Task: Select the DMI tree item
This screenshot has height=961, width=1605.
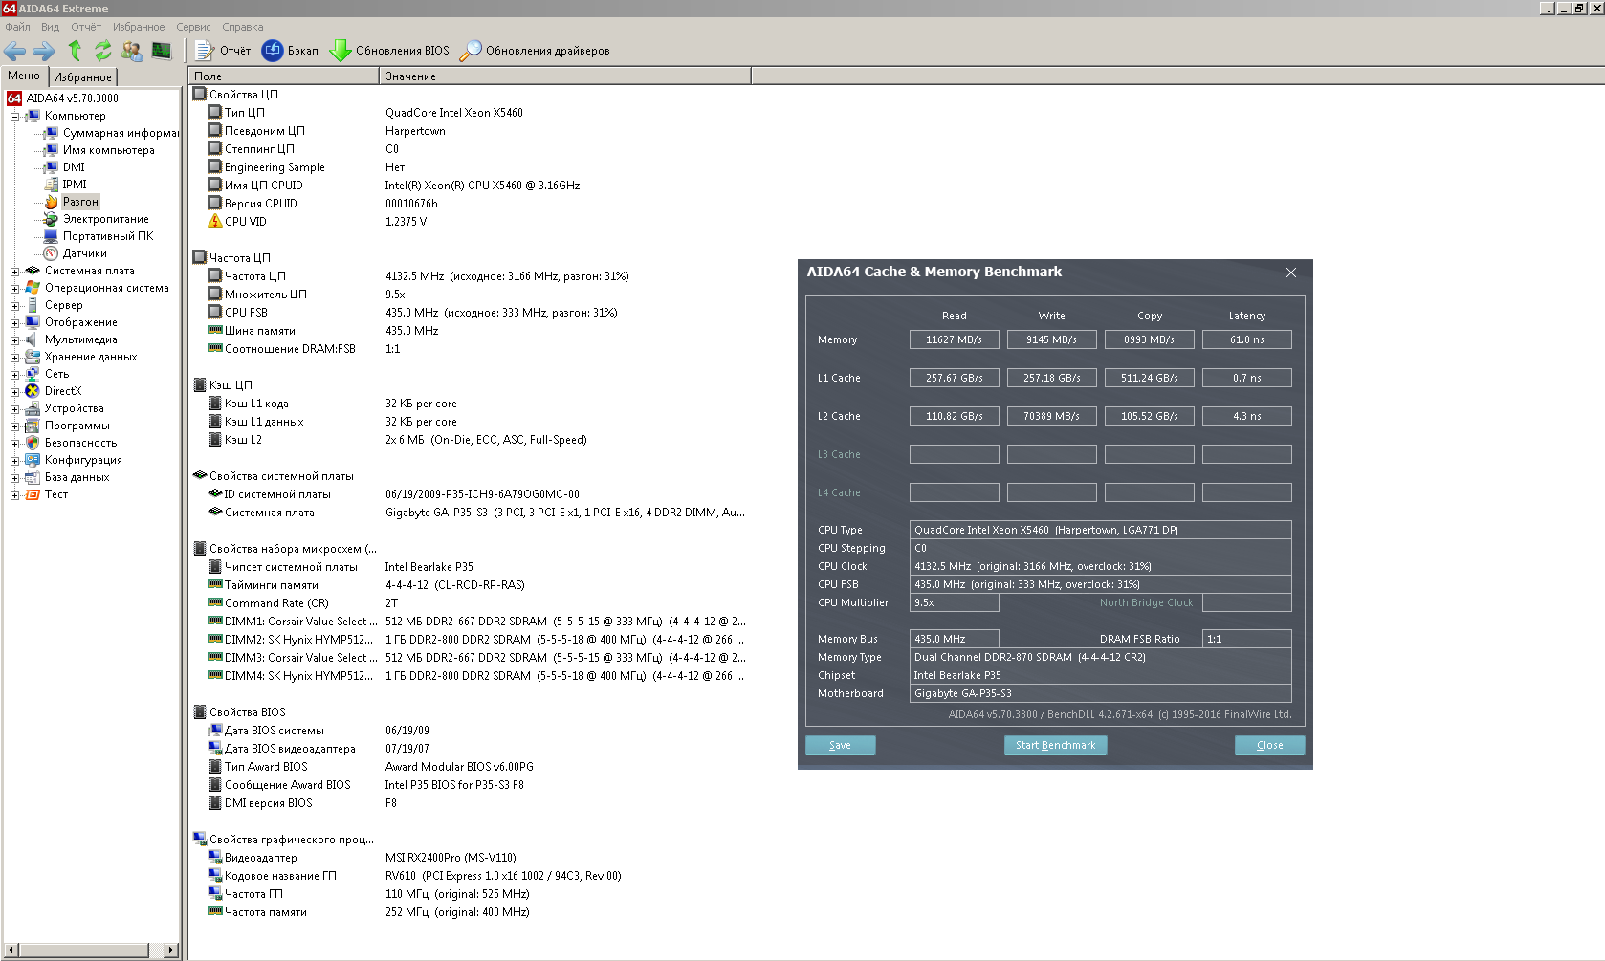Action: pyautogui.click(x=74, y=167)
